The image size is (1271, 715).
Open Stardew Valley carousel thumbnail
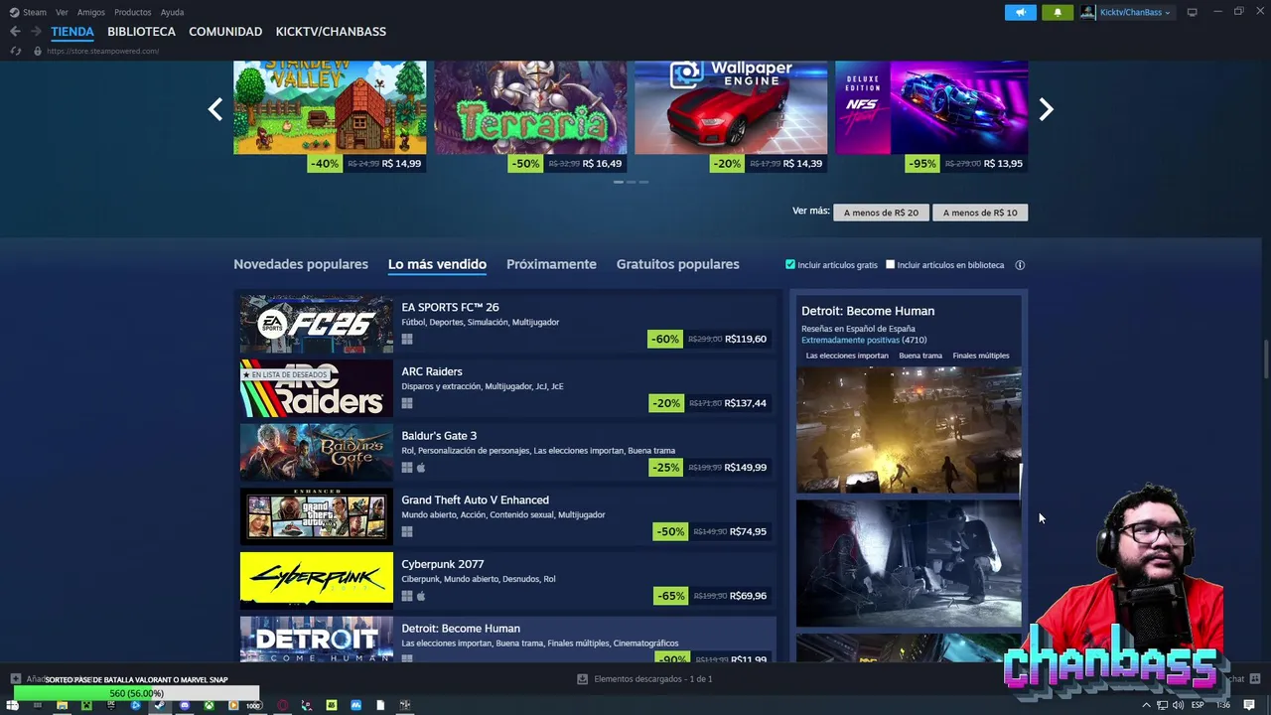(x=330, y=107)
